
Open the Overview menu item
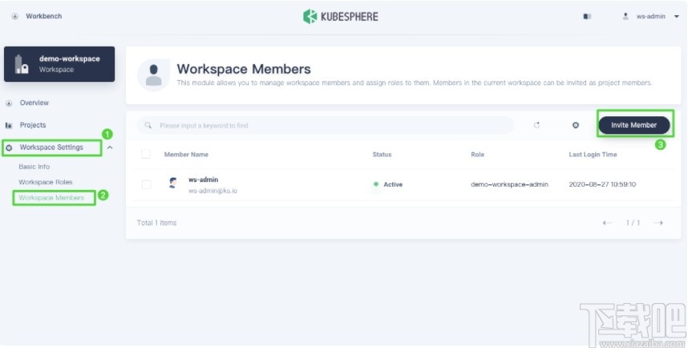(x=34, y=103)
